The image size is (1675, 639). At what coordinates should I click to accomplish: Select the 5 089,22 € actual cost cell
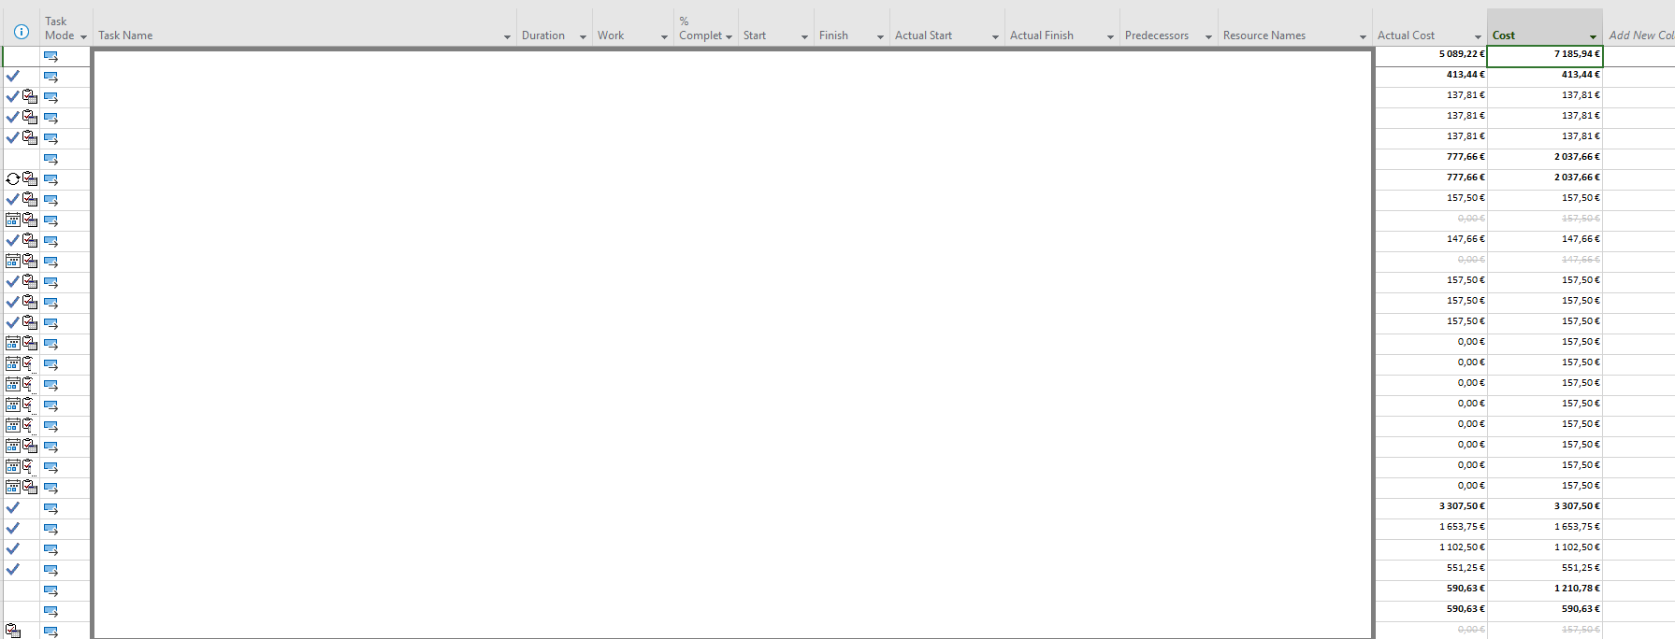[x=1431, y=55]
